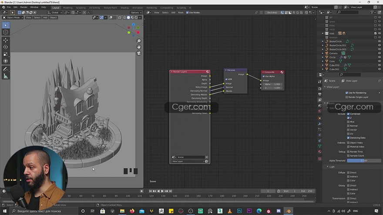Open the Particles properties tab
This screenshot has height=215, width=383.
tap(320, 129)
